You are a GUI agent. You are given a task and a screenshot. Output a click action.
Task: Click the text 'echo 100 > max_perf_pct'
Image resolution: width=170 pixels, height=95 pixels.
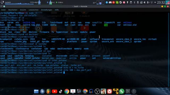click(x=77, y=70)
